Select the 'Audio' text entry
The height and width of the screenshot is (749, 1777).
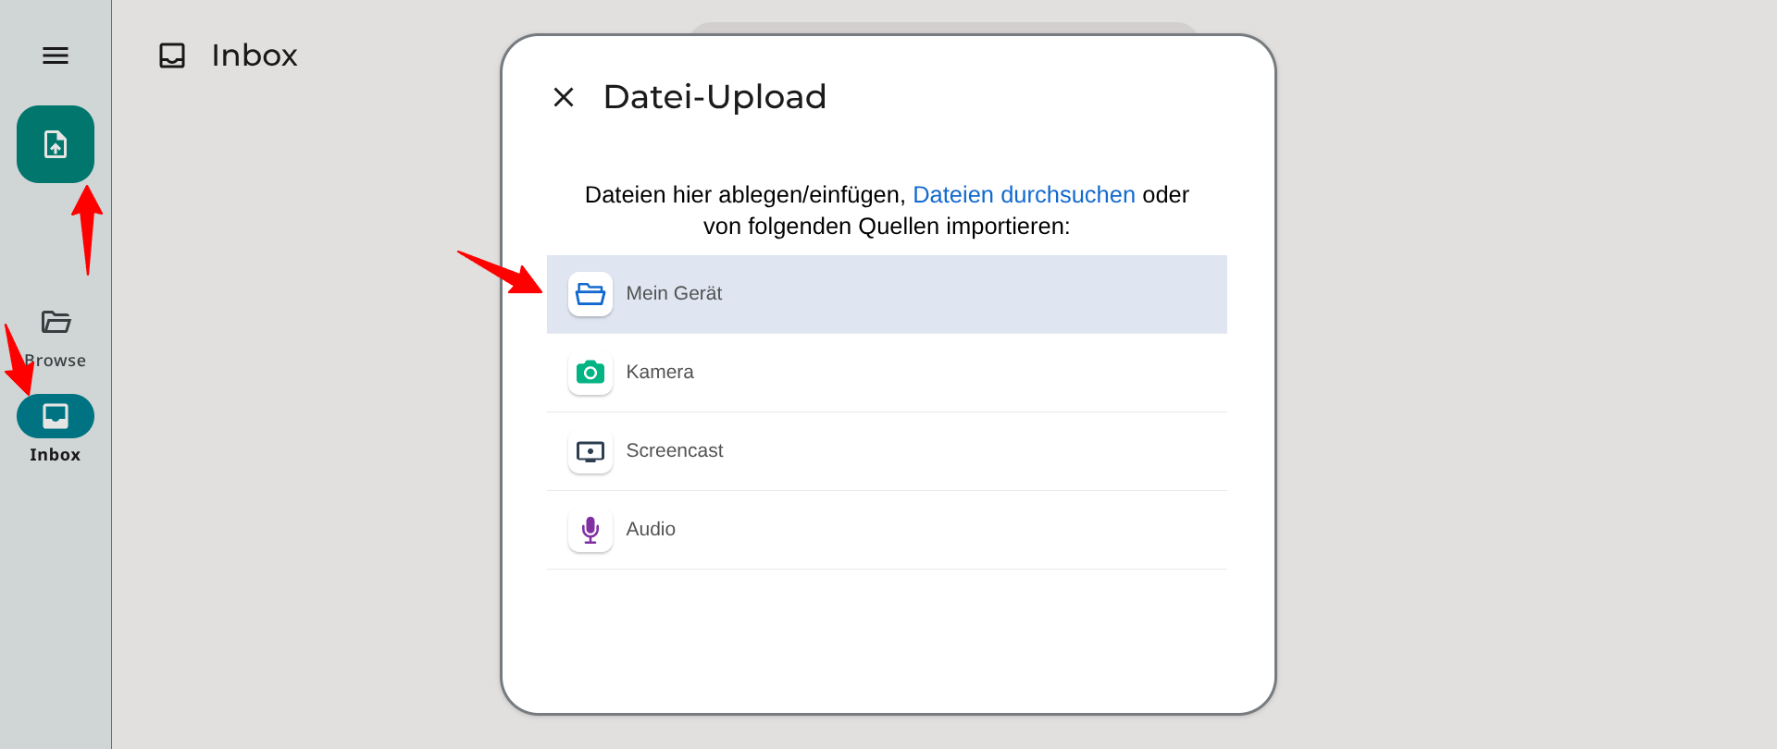pos(651,530)
